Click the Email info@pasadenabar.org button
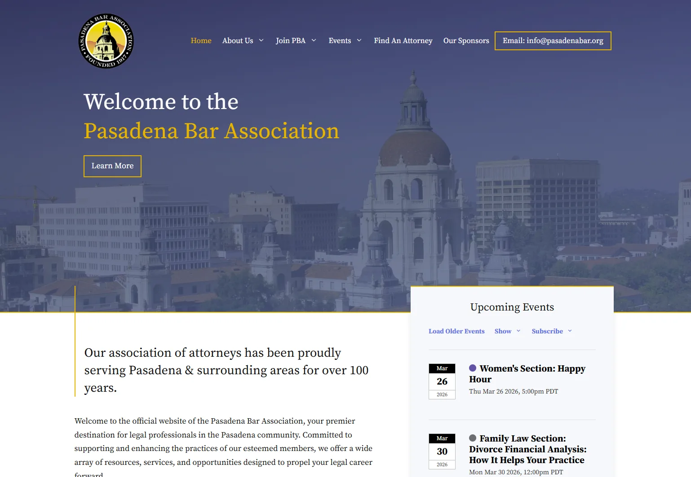This screenshot has width=691, height=477. click(553, 41)
